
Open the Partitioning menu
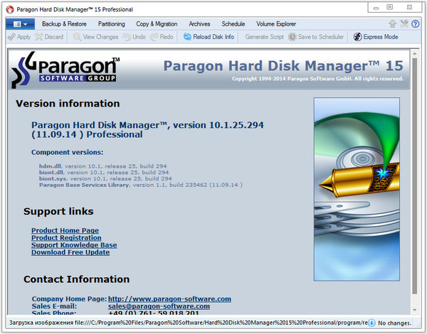[x=111, y=23]
